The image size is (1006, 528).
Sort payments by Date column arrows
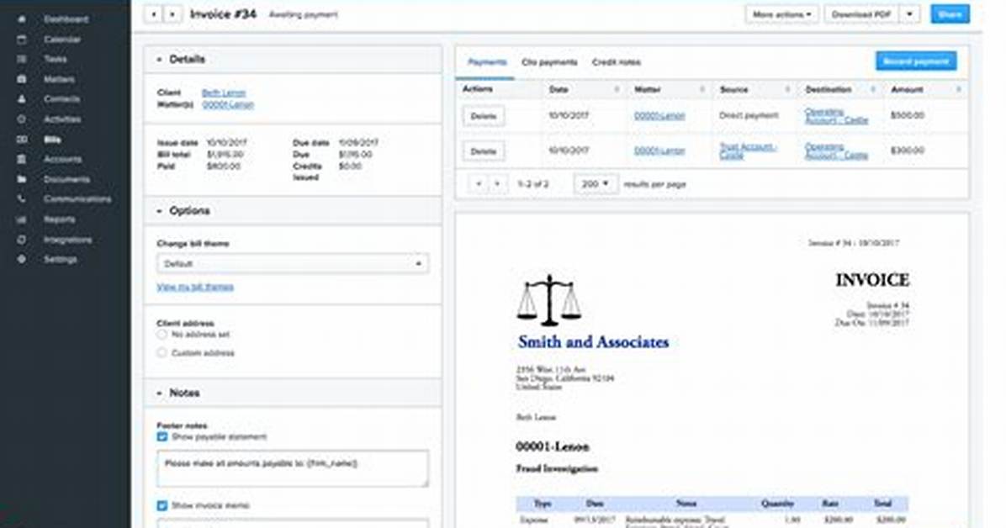tap(617, 90)
